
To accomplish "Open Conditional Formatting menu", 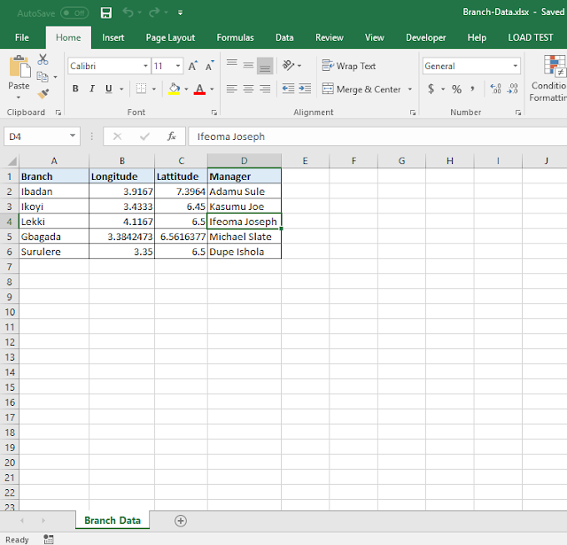I will click(548, 78).
